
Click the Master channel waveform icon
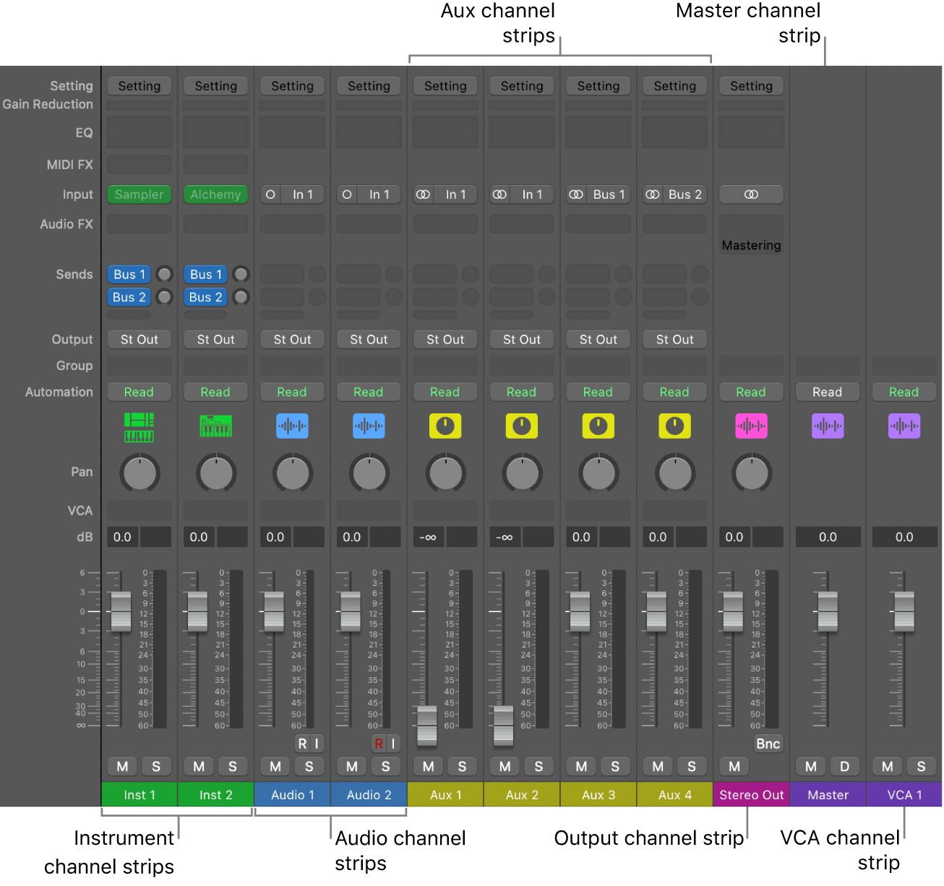[x=827, y=426]
